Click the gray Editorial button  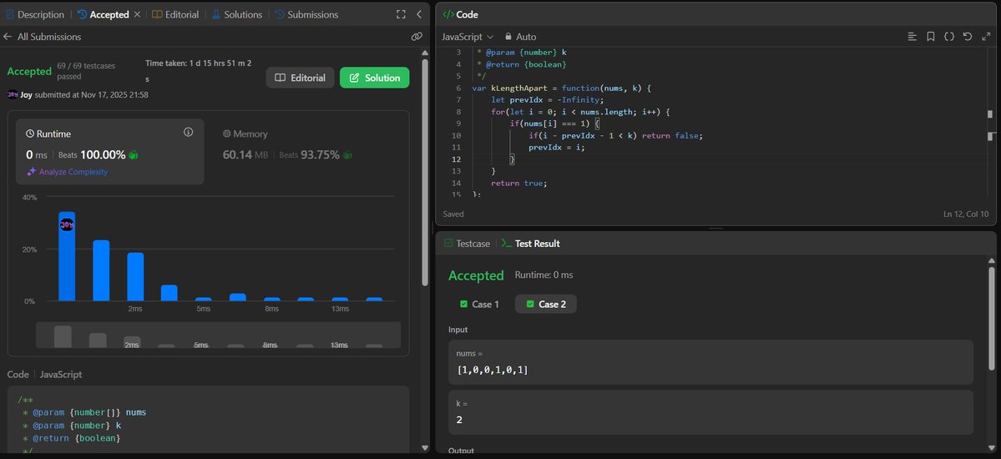click(x=300, y=78)
